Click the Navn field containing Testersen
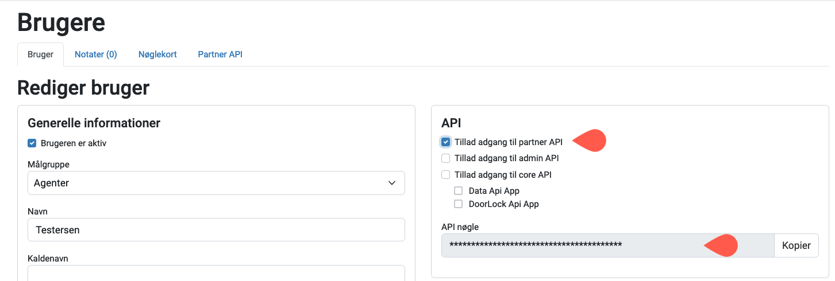 pyautogui.click(x=216, y=229)
